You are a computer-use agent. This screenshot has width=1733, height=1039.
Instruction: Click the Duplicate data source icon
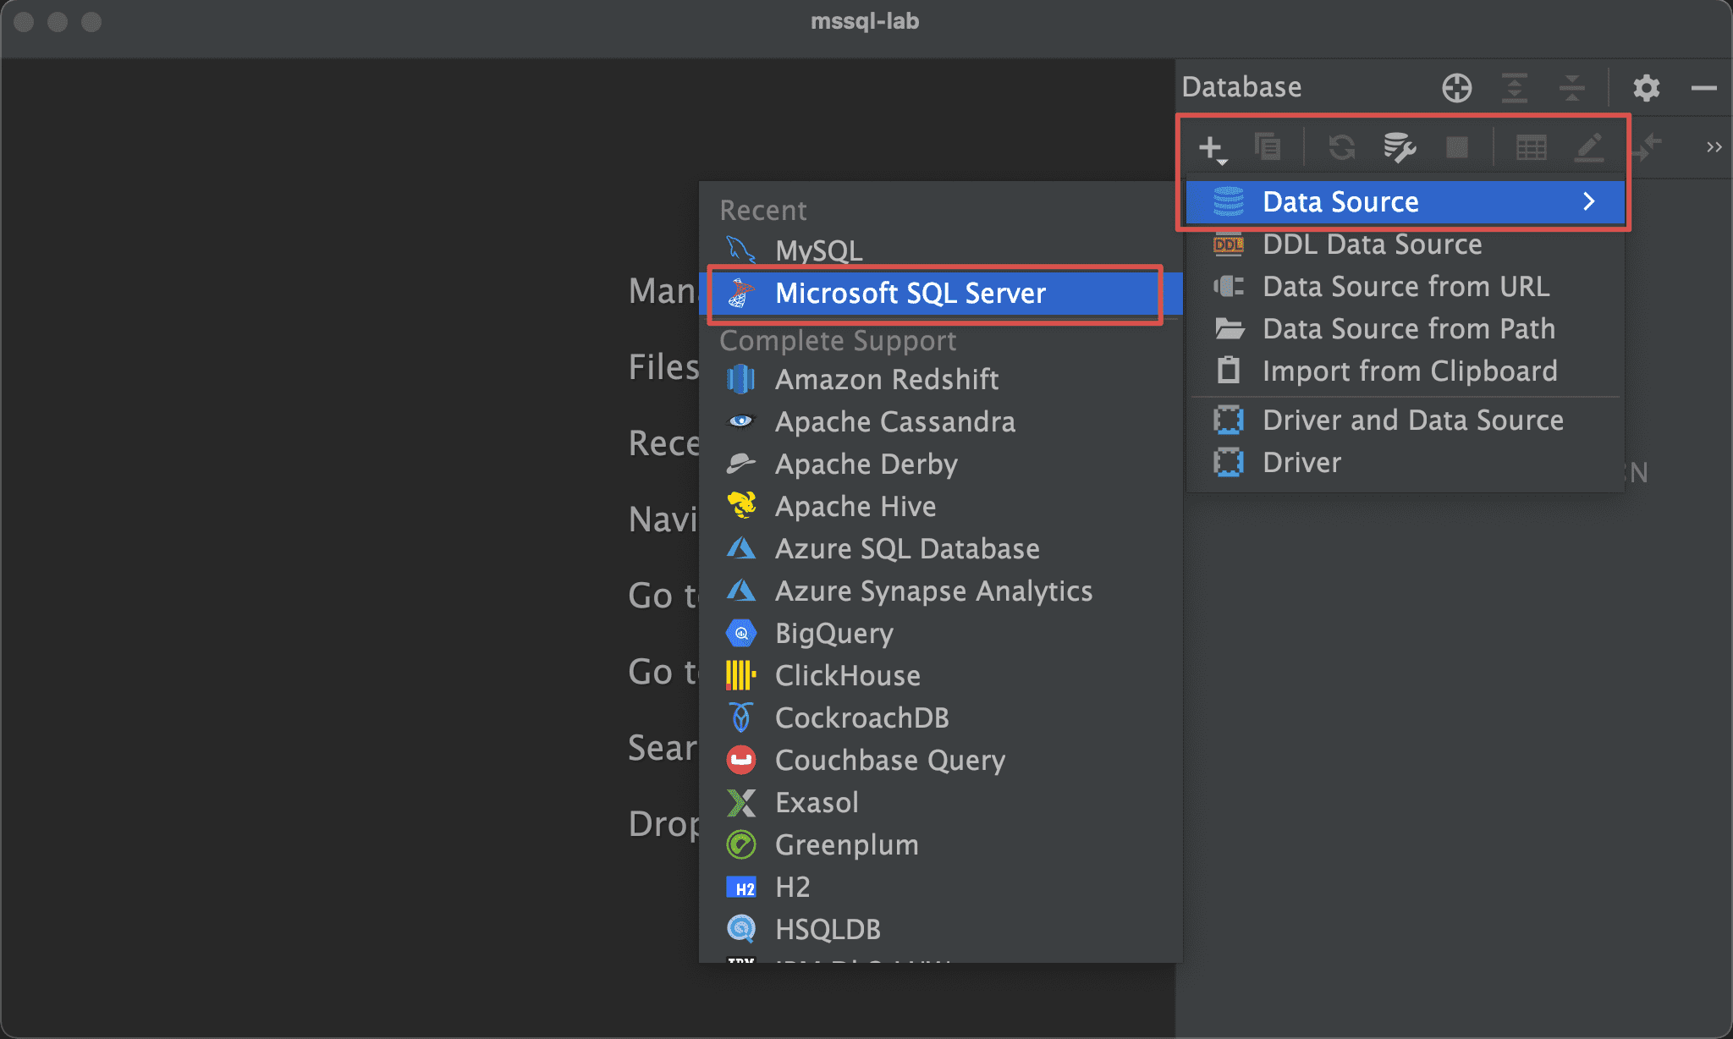(x=1268, y=147)
